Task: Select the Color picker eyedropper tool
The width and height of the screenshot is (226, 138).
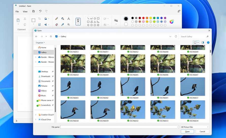Action: 62,25
